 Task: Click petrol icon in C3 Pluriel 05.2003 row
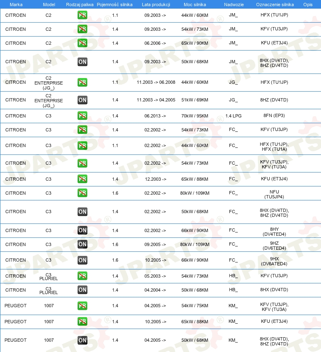tap(83, 276)
